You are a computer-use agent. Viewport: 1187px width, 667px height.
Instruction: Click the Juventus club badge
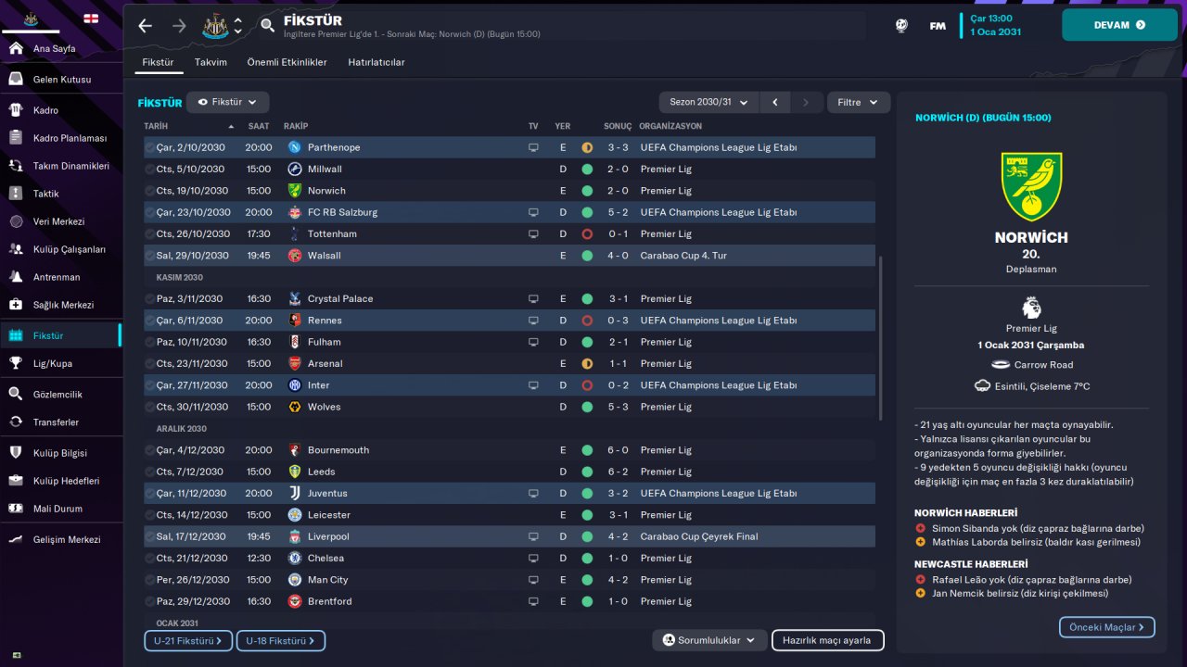coord(294,493)
